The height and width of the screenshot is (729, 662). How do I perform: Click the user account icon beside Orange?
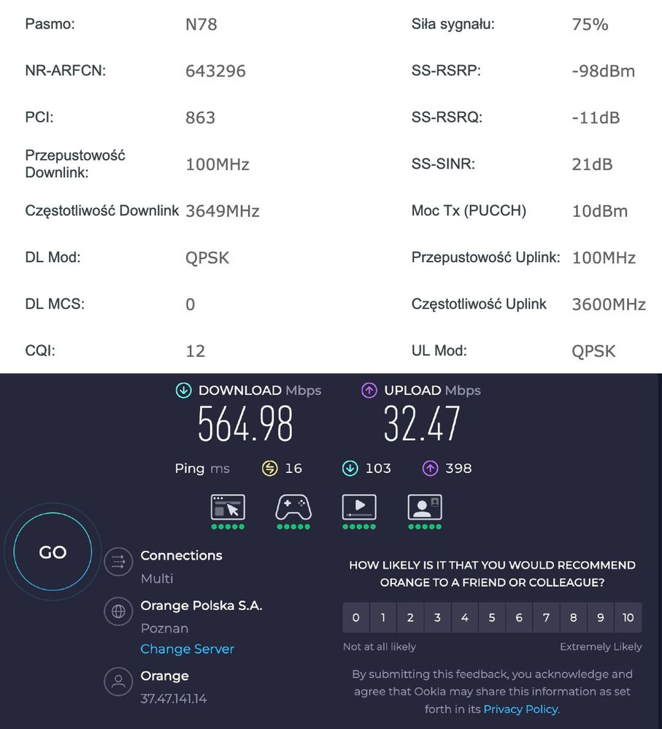pyautogui.click(x=118, y=682)
